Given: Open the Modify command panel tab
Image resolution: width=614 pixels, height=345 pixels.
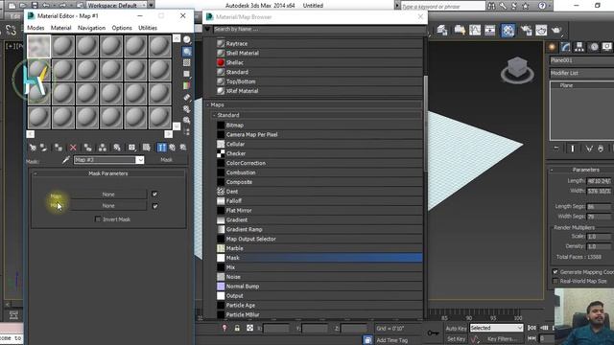Looking at the screenshot, I should click(565, 47).
